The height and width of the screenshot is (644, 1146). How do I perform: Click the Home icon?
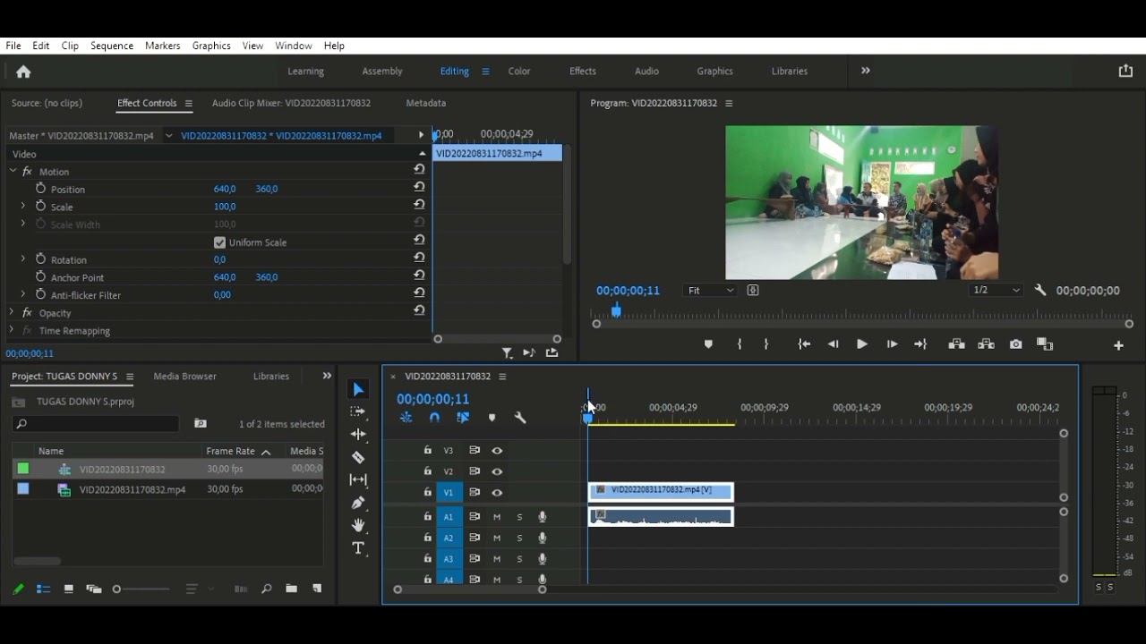click(x=23, y=72)
